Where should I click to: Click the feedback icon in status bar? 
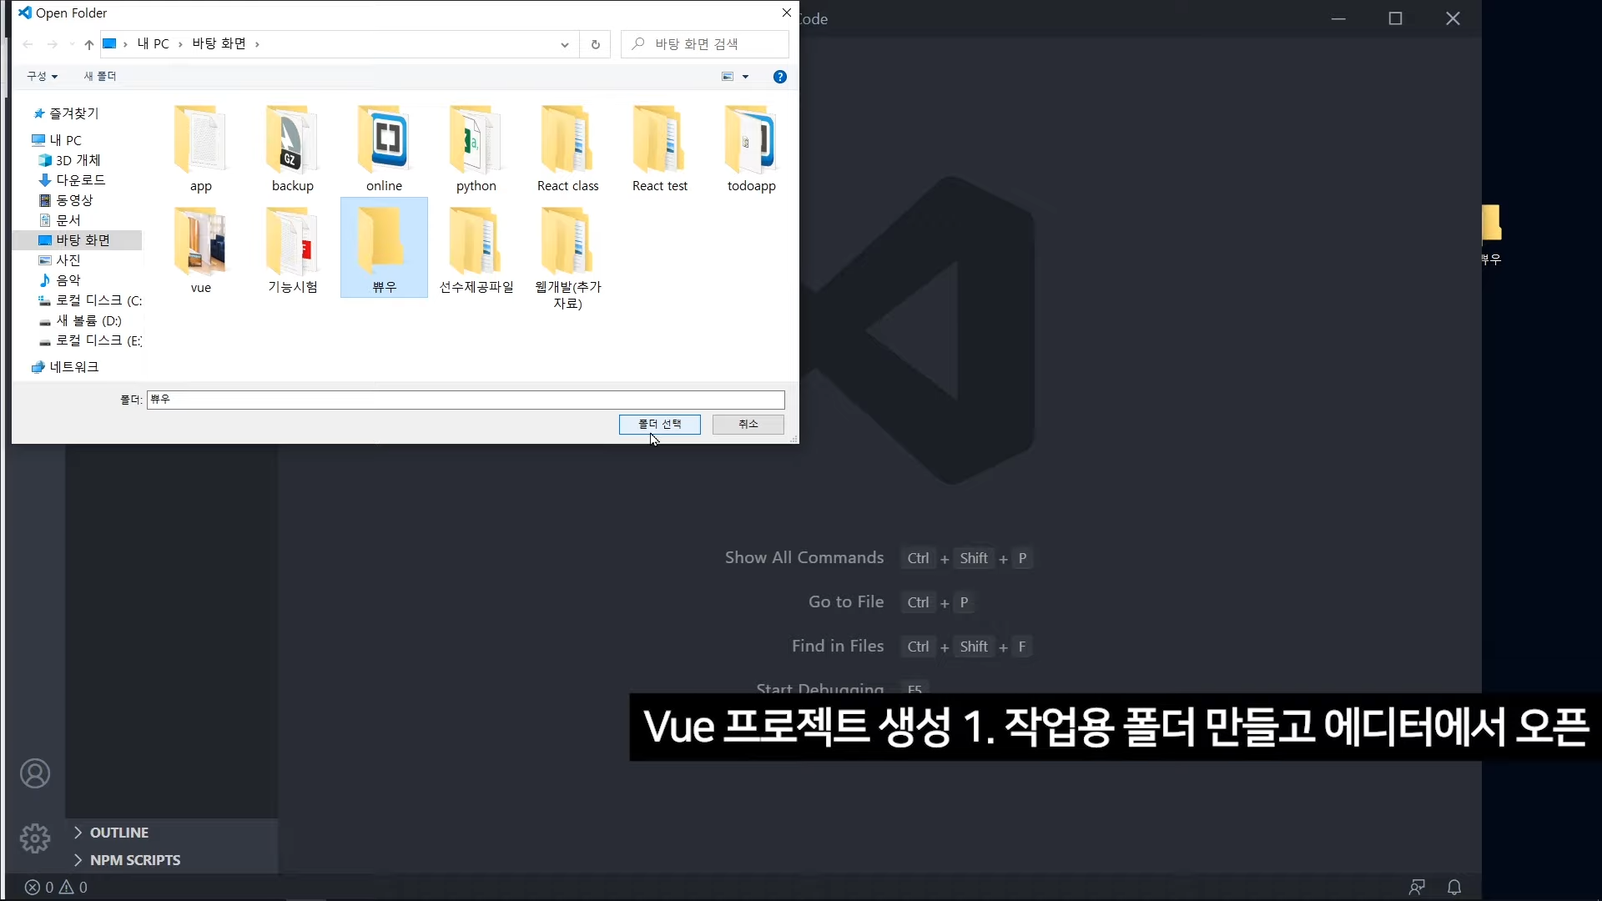(x=1416, y=887)
